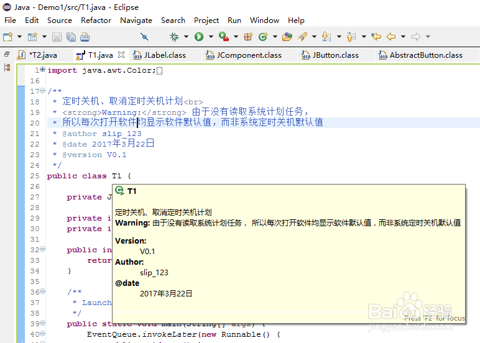Open the Source menu
The height and width of the screenshot is (343, 480).
(60, 20)
